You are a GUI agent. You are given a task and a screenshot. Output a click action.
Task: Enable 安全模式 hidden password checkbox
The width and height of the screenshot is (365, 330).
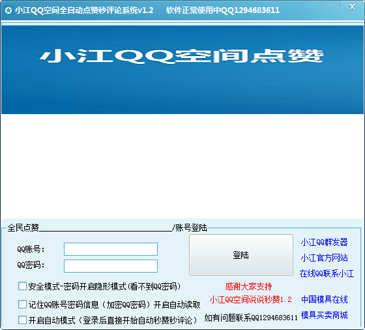click(22, 286)
